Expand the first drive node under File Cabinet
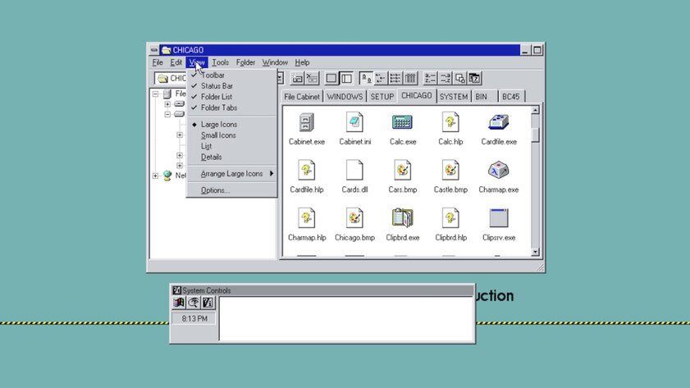The width and height of the screenshot is (690, 388). tap(167, 104)
